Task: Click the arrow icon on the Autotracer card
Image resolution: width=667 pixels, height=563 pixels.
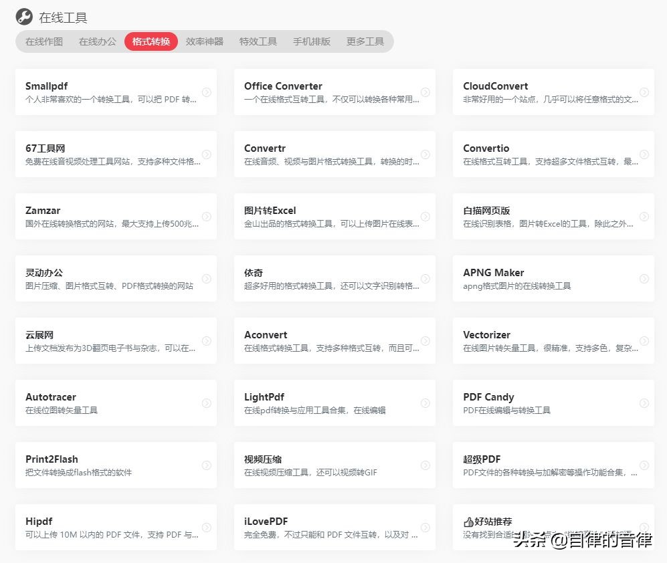Action: coord(207,403)
